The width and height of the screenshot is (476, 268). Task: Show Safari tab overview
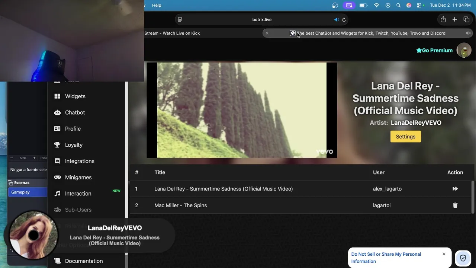(x=466, y=19)
